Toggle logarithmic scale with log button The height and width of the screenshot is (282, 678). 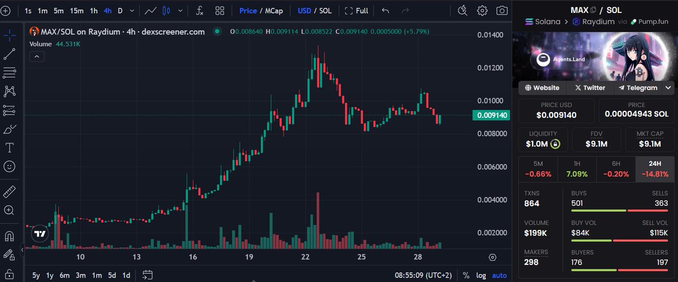point(480,275)
